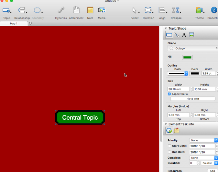Click the Right margin field

205,115
